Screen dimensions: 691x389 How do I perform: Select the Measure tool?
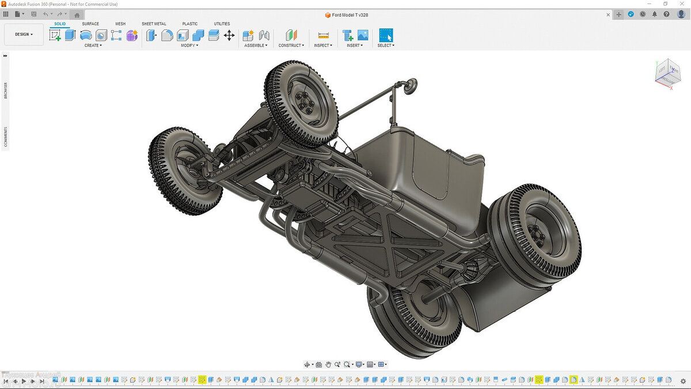323,35
